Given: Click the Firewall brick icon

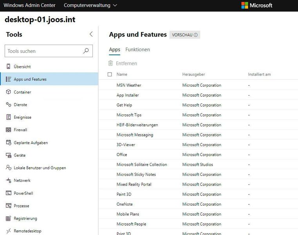Looking at the screenshot, I should pos(8,130).
